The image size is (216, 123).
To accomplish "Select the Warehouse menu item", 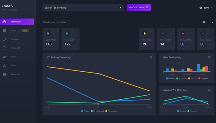I will tap(17, 22).
